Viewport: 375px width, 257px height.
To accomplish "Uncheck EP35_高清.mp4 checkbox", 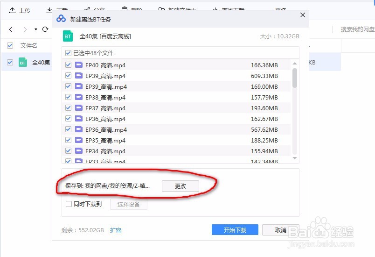I will (x=68, y=140).
